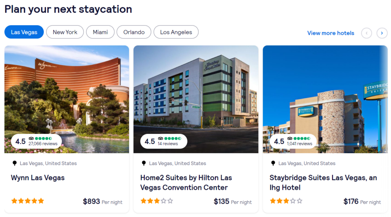This screenshot has height=217, width=391.
Task: Click the Tripadvisor owl icon on Wynn rating
Action: [x=31, y=139]
